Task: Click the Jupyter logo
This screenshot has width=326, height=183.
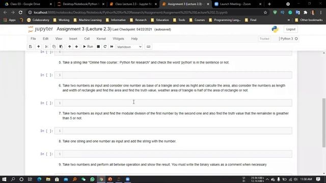Action: 41,29
